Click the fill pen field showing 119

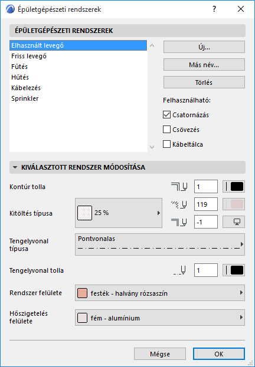[206, 204]
